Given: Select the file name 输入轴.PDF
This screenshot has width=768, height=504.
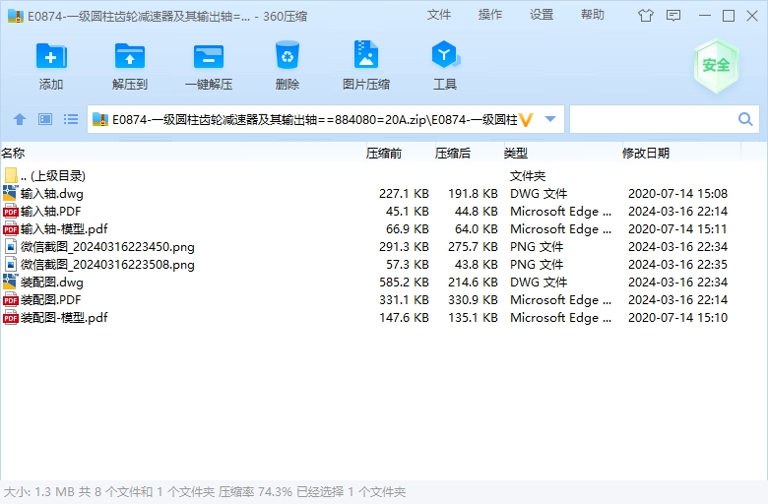Looking at the screenshot, I should point(50,211).
